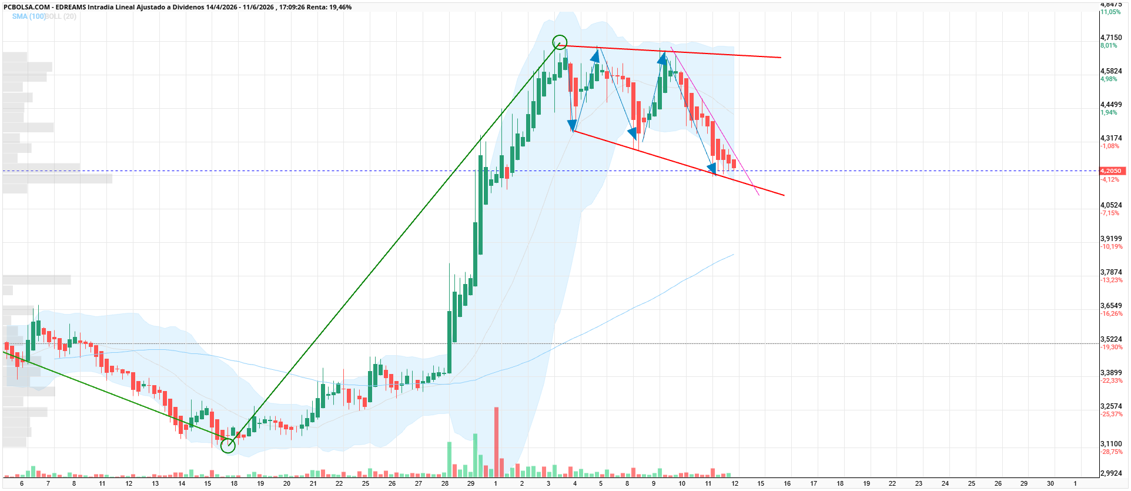The image size is (1131, 491).
Task: Click the red 4,2050 current price tag
Action: 1112,171
